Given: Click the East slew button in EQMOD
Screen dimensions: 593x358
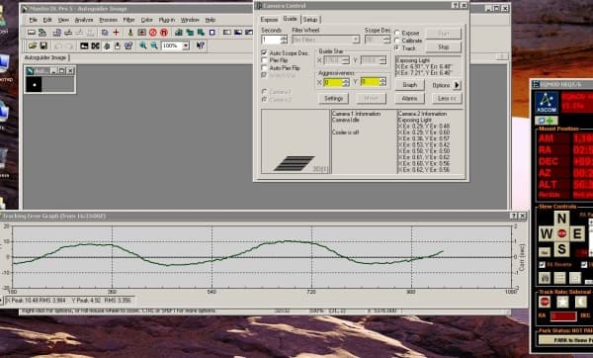Looking at the screenshot, I should [x=577, y=233].
